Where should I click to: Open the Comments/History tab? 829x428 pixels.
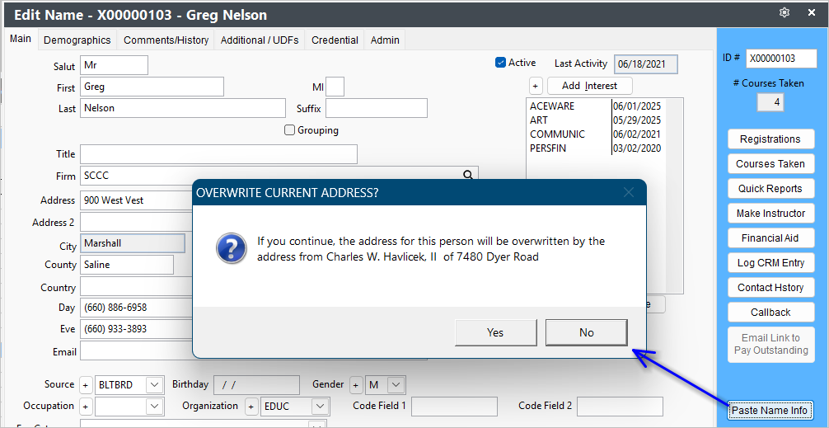click(x=166, y=40)
